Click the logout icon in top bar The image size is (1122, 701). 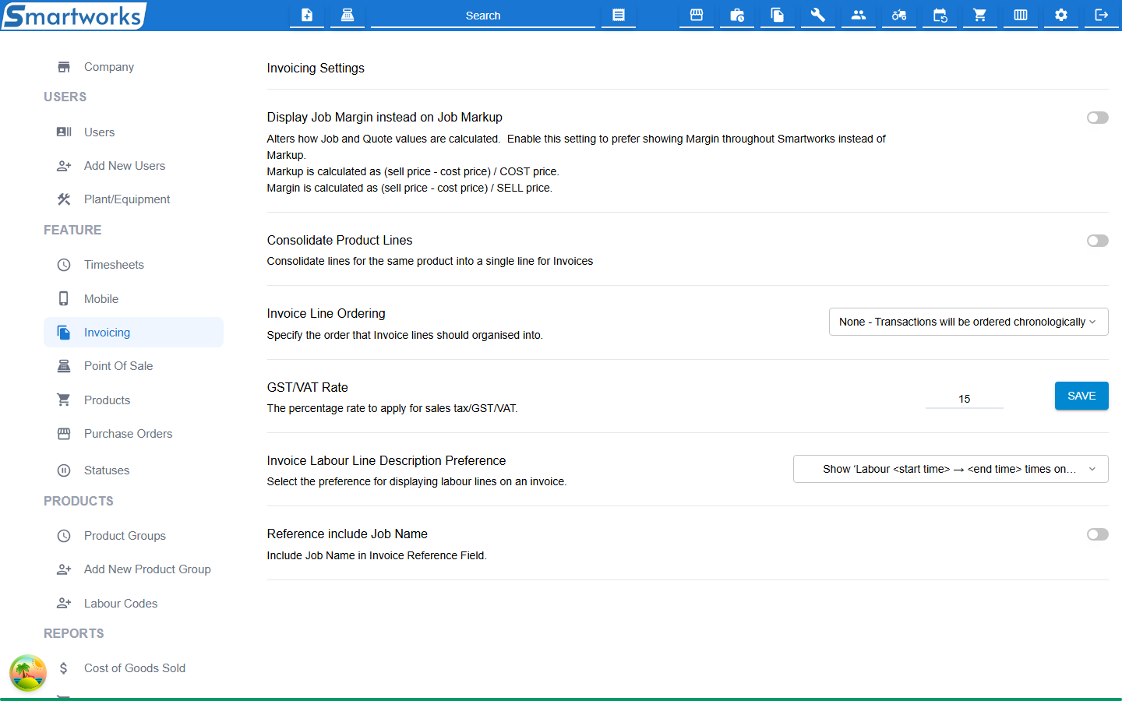click(x=1102, y=15)
